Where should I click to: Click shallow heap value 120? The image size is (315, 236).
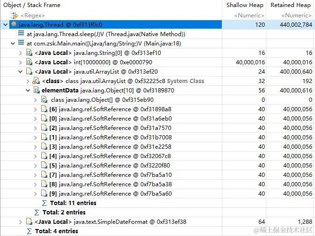pos(260,25)
